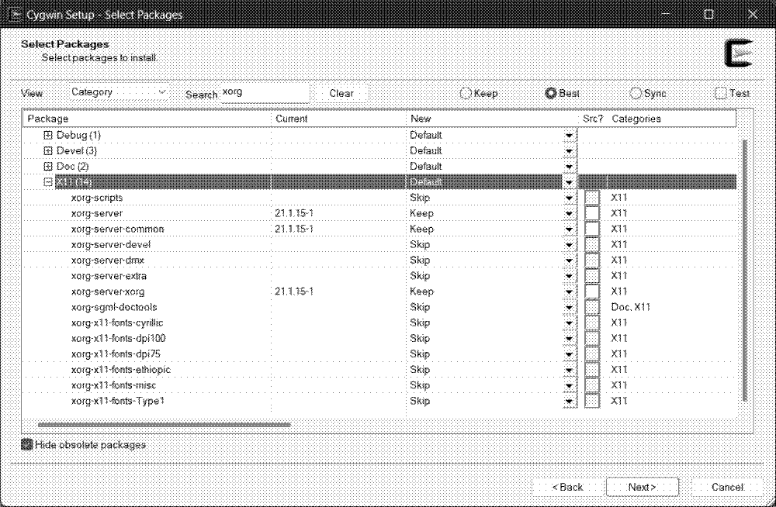Click inside the xorg search field

coord(264,93)
